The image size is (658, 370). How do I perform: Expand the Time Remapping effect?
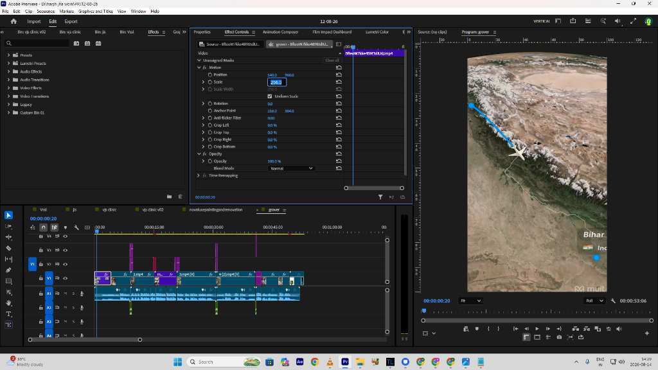(x=199, y=175)
